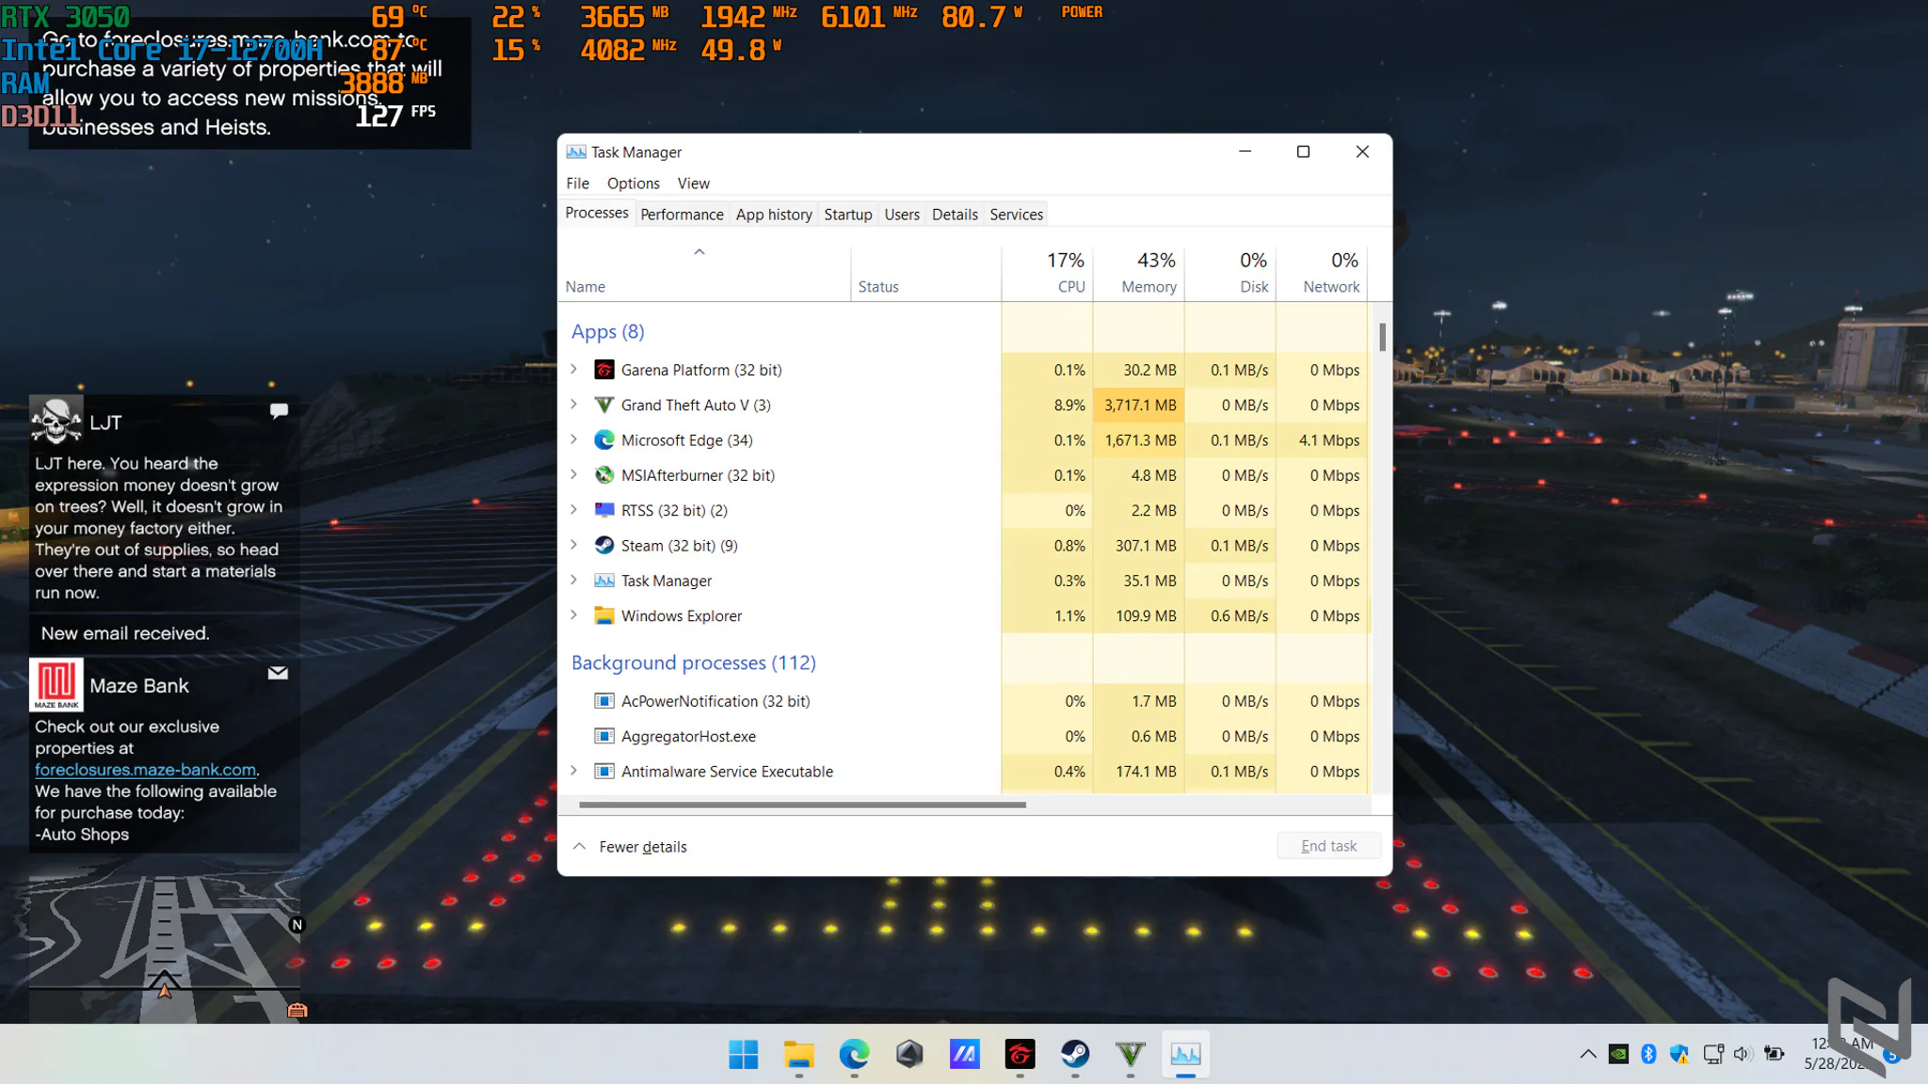This screenshot has height=1084, width=1928.
Task: Sort processes by the Disk column
Action: (1230, 273)
